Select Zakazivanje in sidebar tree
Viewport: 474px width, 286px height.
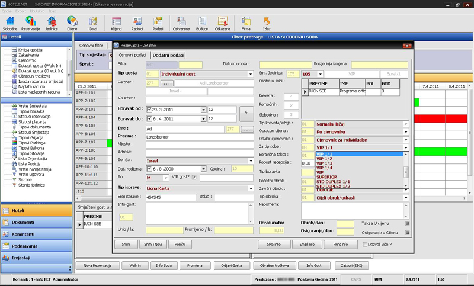[x=28, y=55]
